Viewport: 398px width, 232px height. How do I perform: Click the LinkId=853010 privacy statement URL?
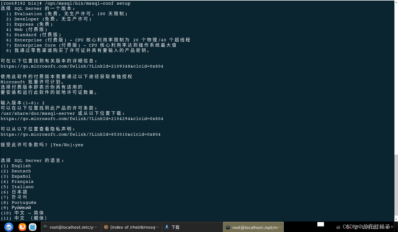(x=80, y=134)
